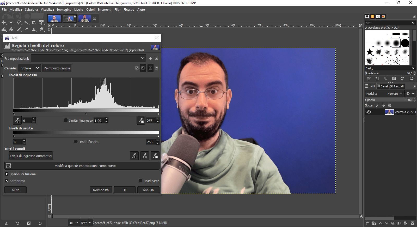Open the Fonts tab in brushes dock
The image size is (417, 227).
click(378, 16)
